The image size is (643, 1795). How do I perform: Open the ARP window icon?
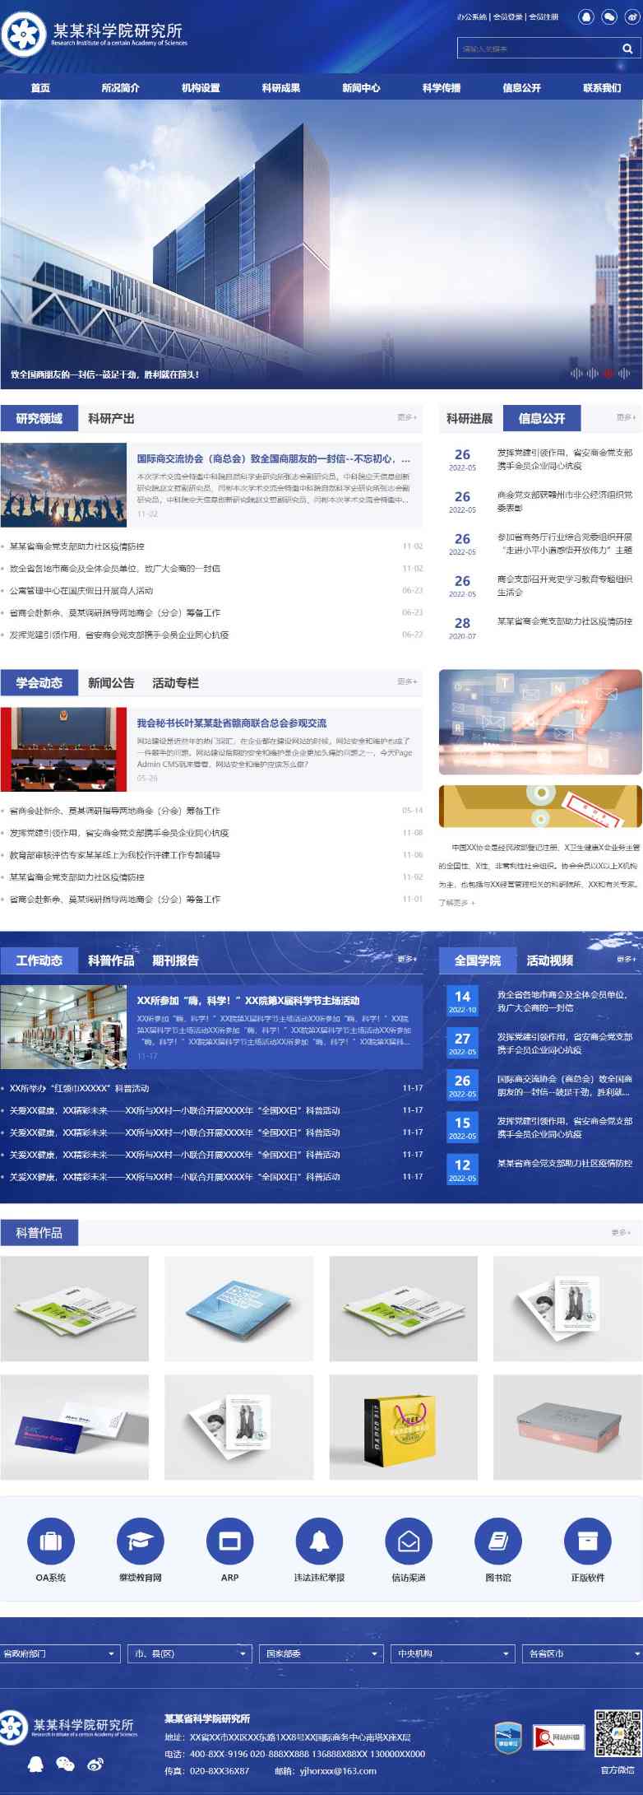point(229,1541)
